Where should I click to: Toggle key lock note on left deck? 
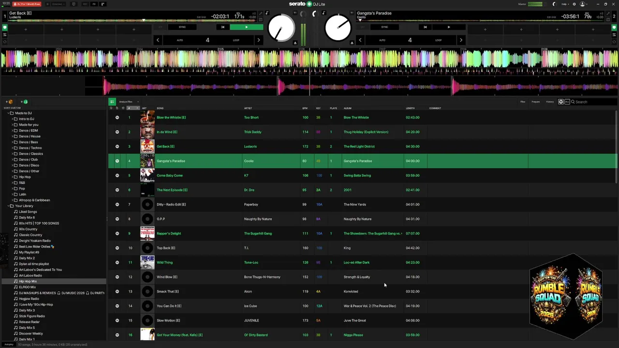[x=267, y=13]
